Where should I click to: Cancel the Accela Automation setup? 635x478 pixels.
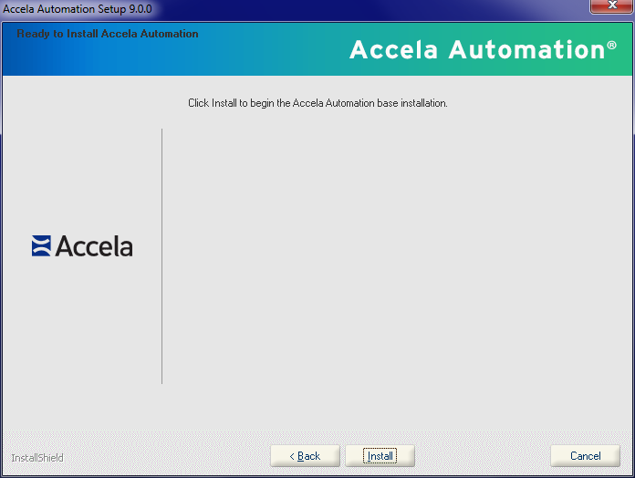pyautogui.click(x=585, y=456)
